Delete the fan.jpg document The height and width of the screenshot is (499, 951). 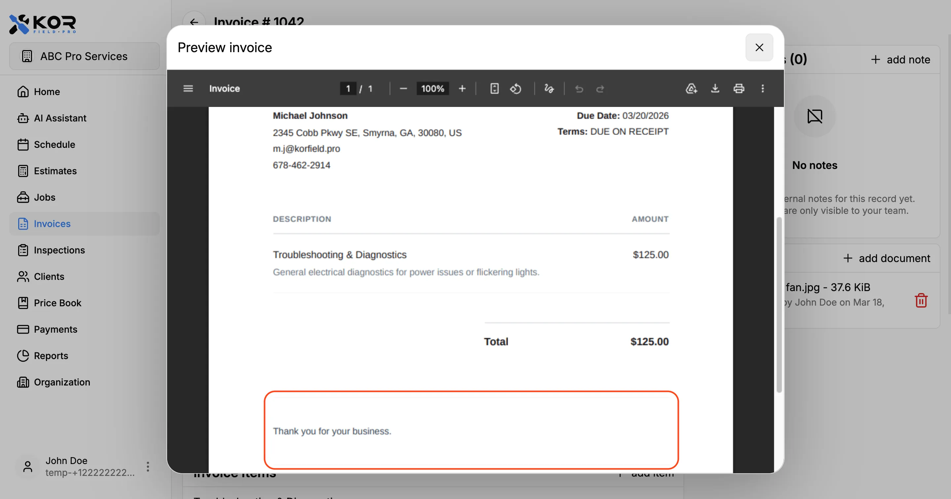921,300
